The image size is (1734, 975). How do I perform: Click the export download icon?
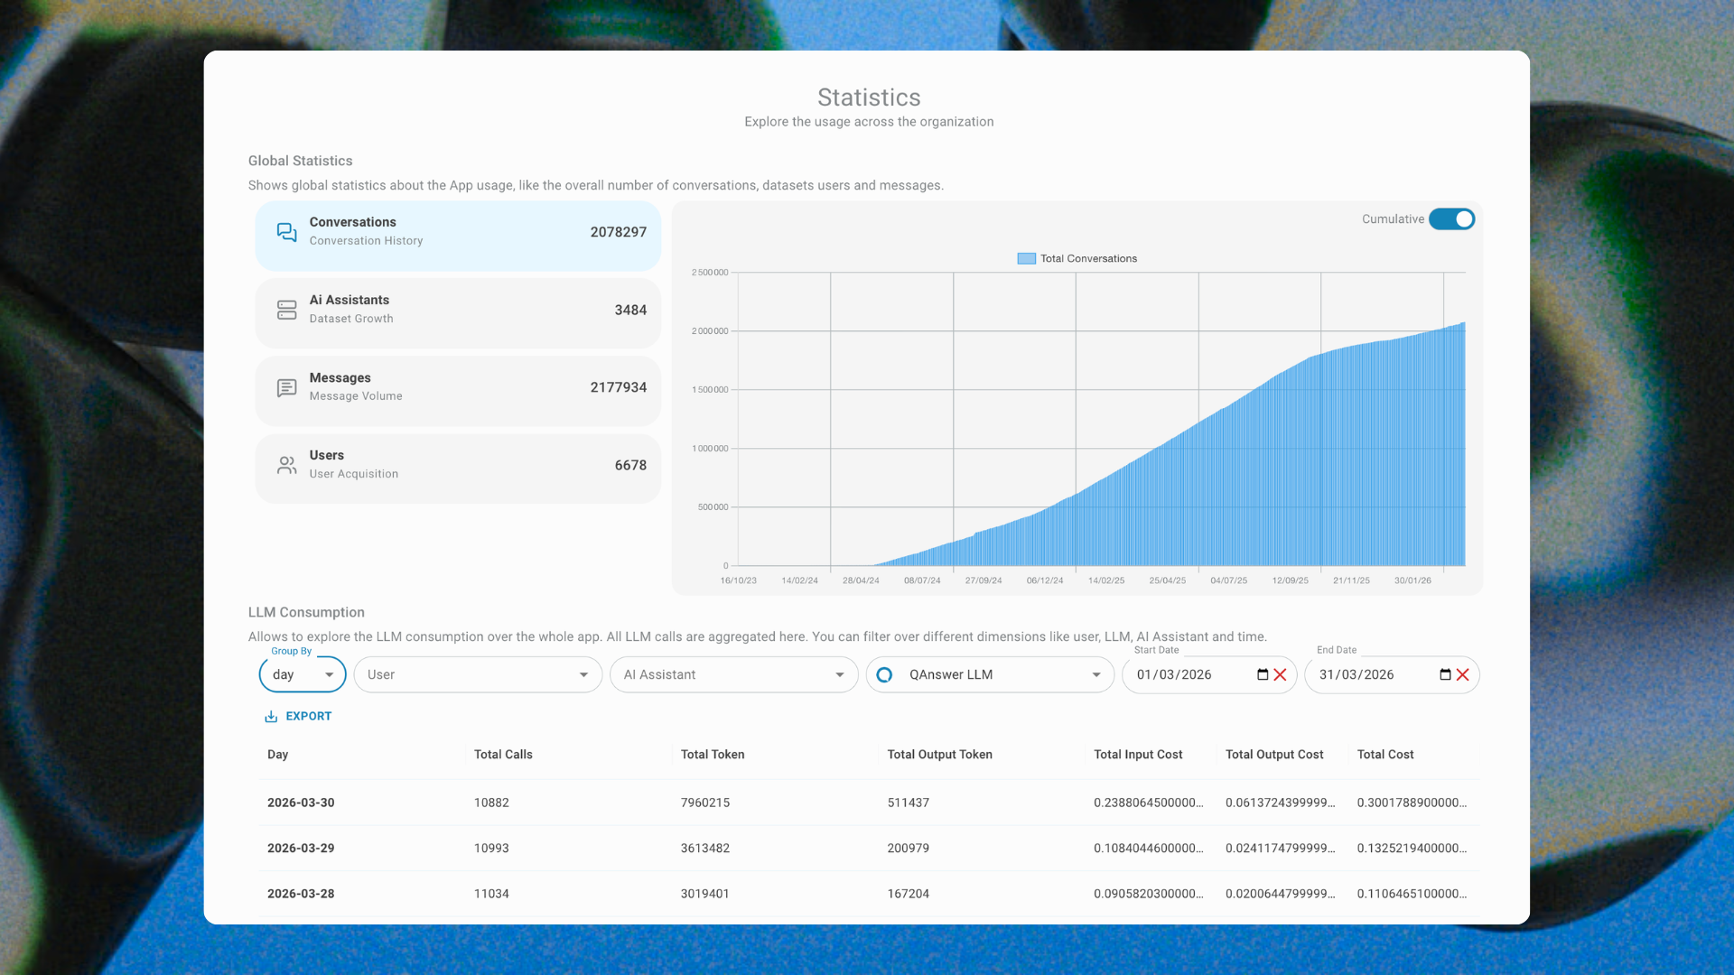coord(271,717)
